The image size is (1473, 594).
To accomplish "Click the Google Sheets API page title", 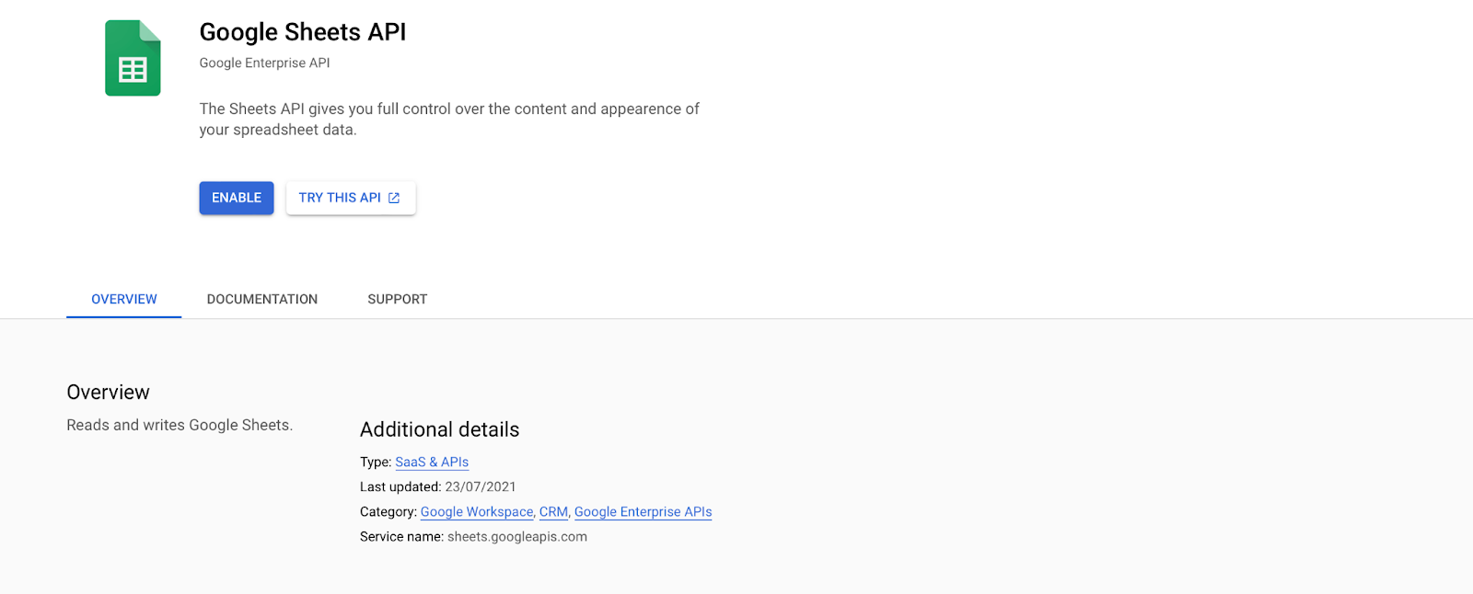I will [x=303, y=32].
